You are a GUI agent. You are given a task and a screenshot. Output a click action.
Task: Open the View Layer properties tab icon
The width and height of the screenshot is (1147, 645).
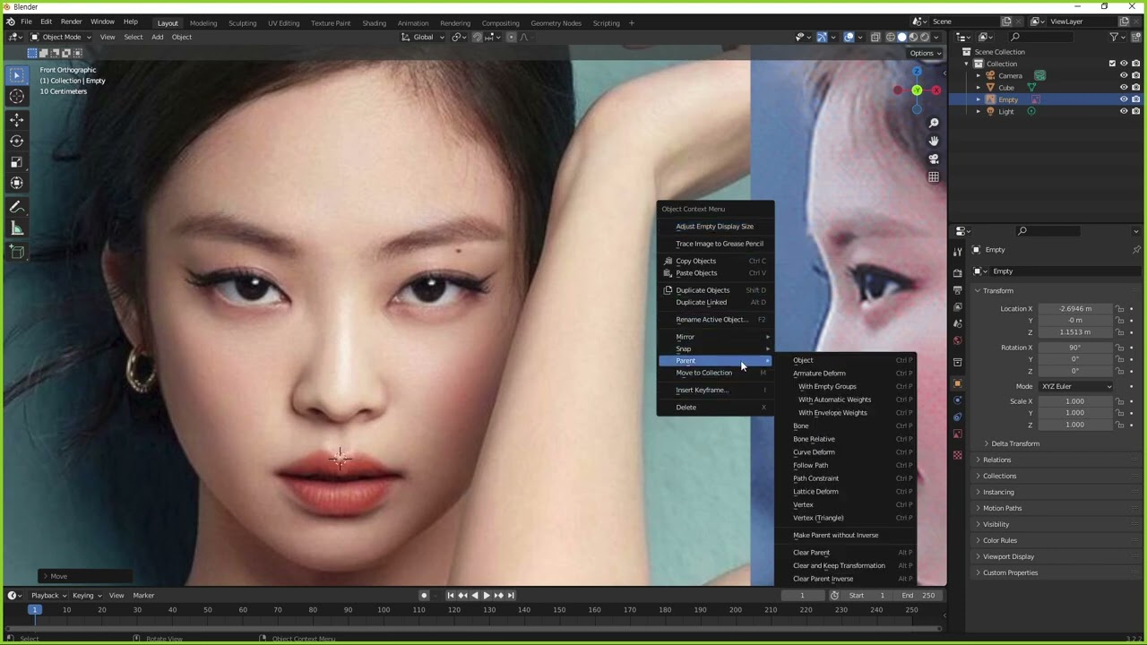tap(957, 306)
